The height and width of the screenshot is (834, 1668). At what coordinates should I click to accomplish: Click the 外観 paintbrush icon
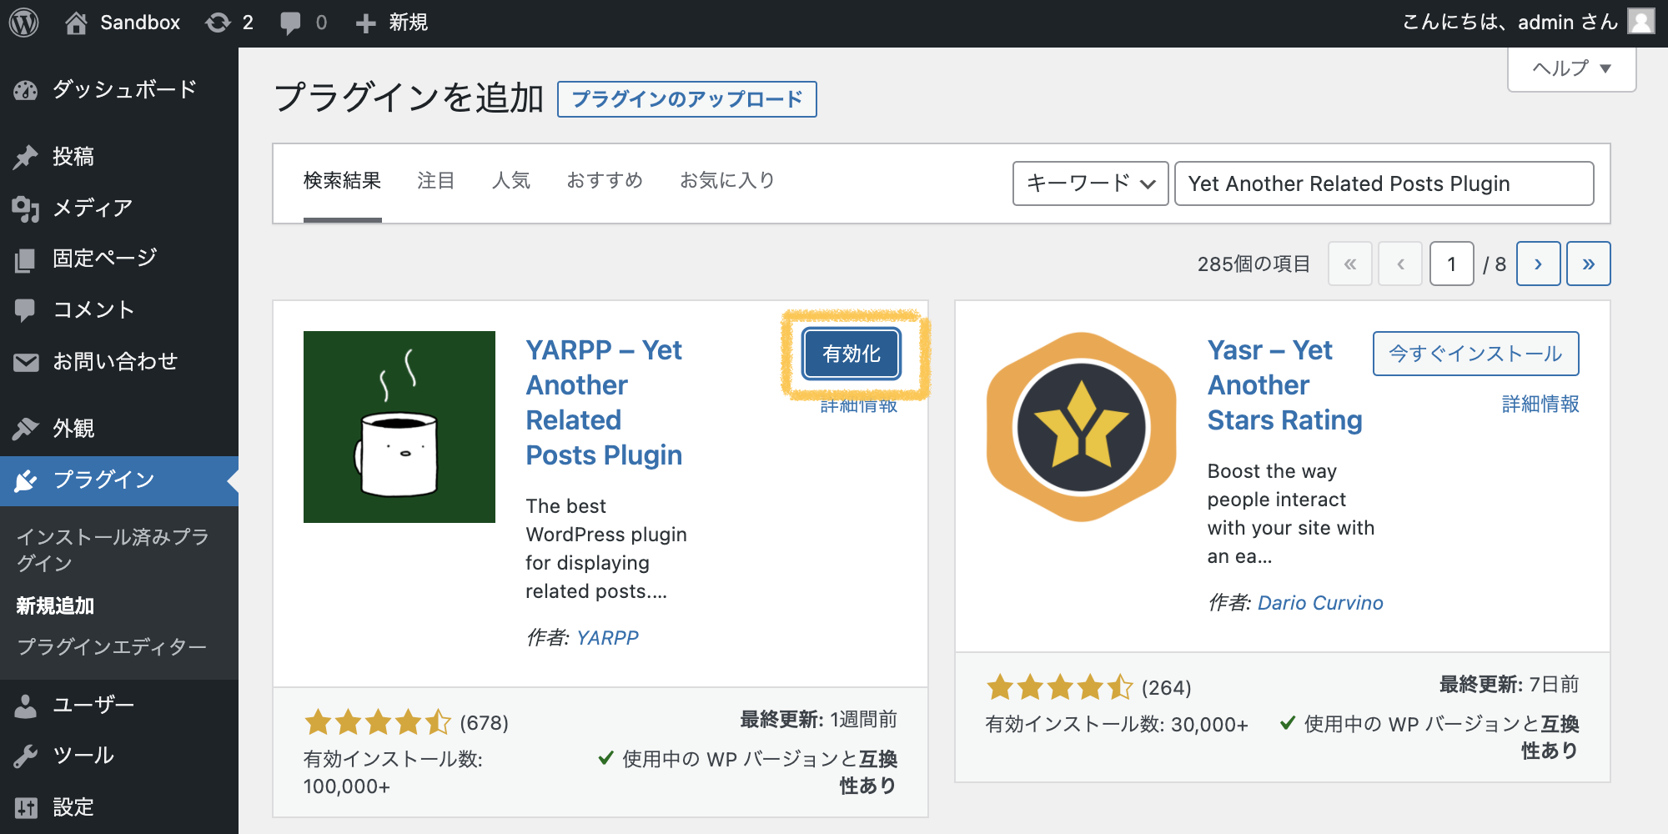coord(26,429)
